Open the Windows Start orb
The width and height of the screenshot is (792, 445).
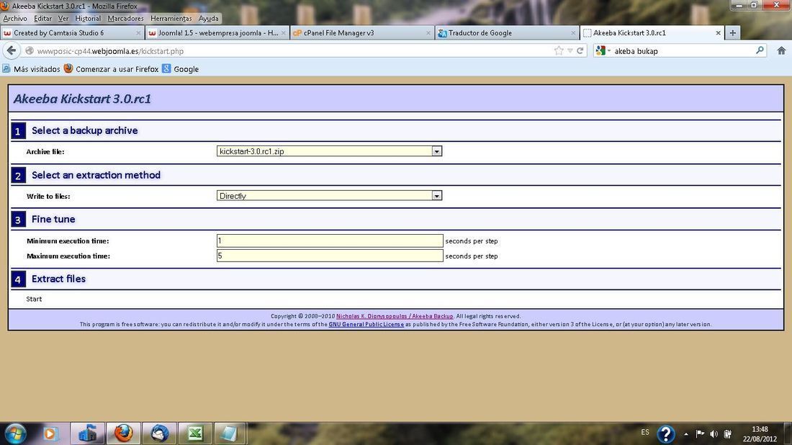click(x=15, y=433)
